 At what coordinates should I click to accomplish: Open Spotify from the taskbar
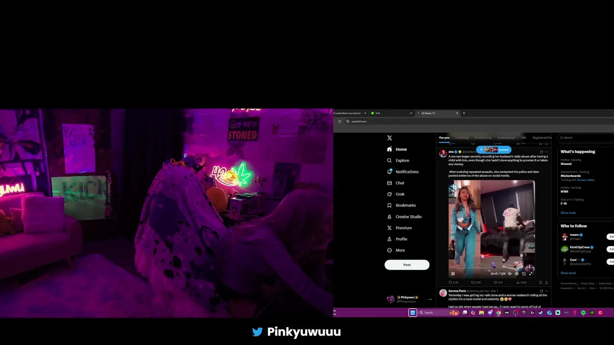click(x=583, y=313)
